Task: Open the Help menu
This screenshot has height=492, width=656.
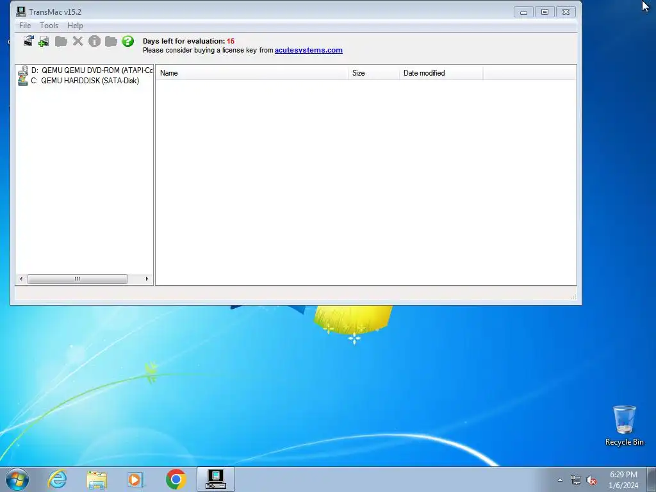Action: tap(76, 26)
